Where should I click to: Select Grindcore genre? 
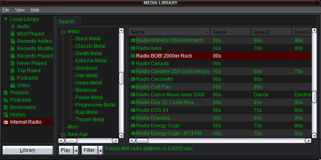tap(86, 68)
